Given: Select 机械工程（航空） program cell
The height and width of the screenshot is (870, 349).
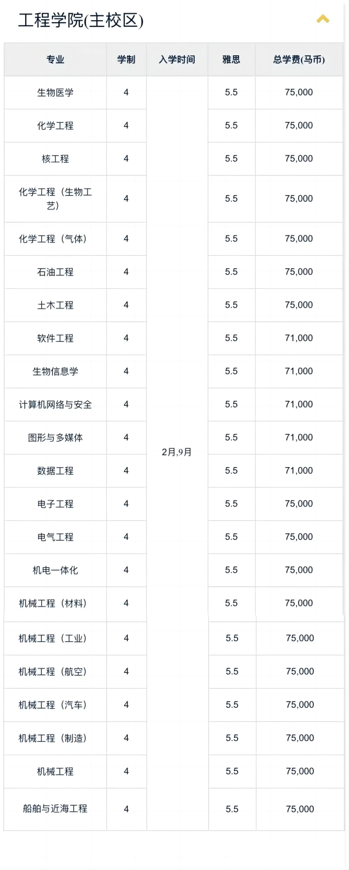Looking at the screenshot, I should pyautogui.click(x=55, y=672).
